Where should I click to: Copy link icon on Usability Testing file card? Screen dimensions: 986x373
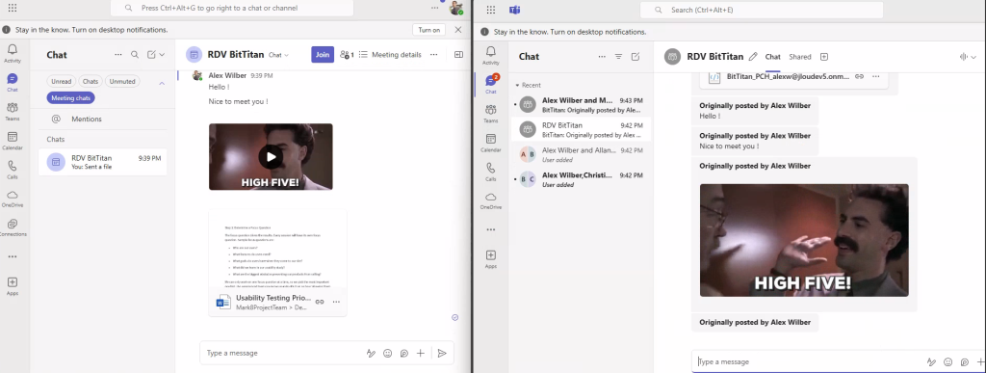[x=320, y=302]
